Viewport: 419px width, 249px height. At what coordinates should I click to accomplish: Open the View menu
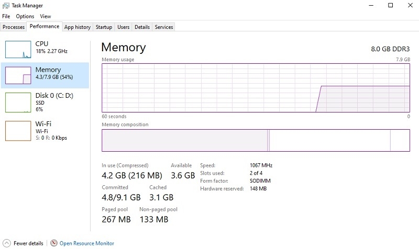coord(46,16)
